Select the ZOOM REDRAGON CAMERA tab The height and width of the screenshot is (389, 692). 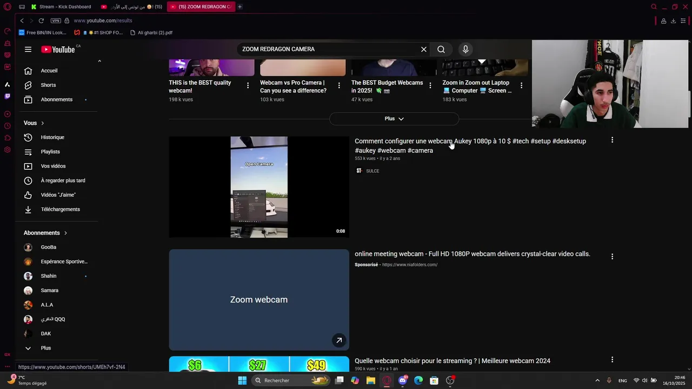pyautogui.click(x=201, y=6)
